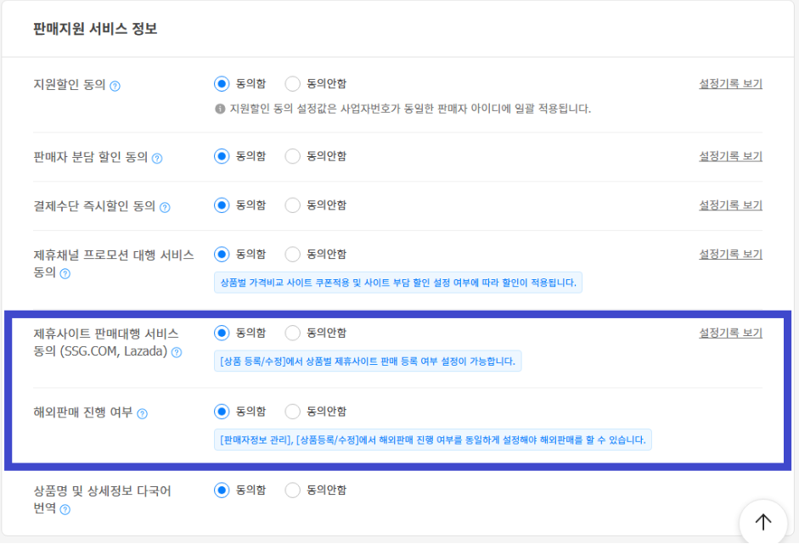Select 동의안함 for 판매자 분담 할인 동의
Image resolution: width=799 pixels, height=555 pixels.
pos(292,156)
